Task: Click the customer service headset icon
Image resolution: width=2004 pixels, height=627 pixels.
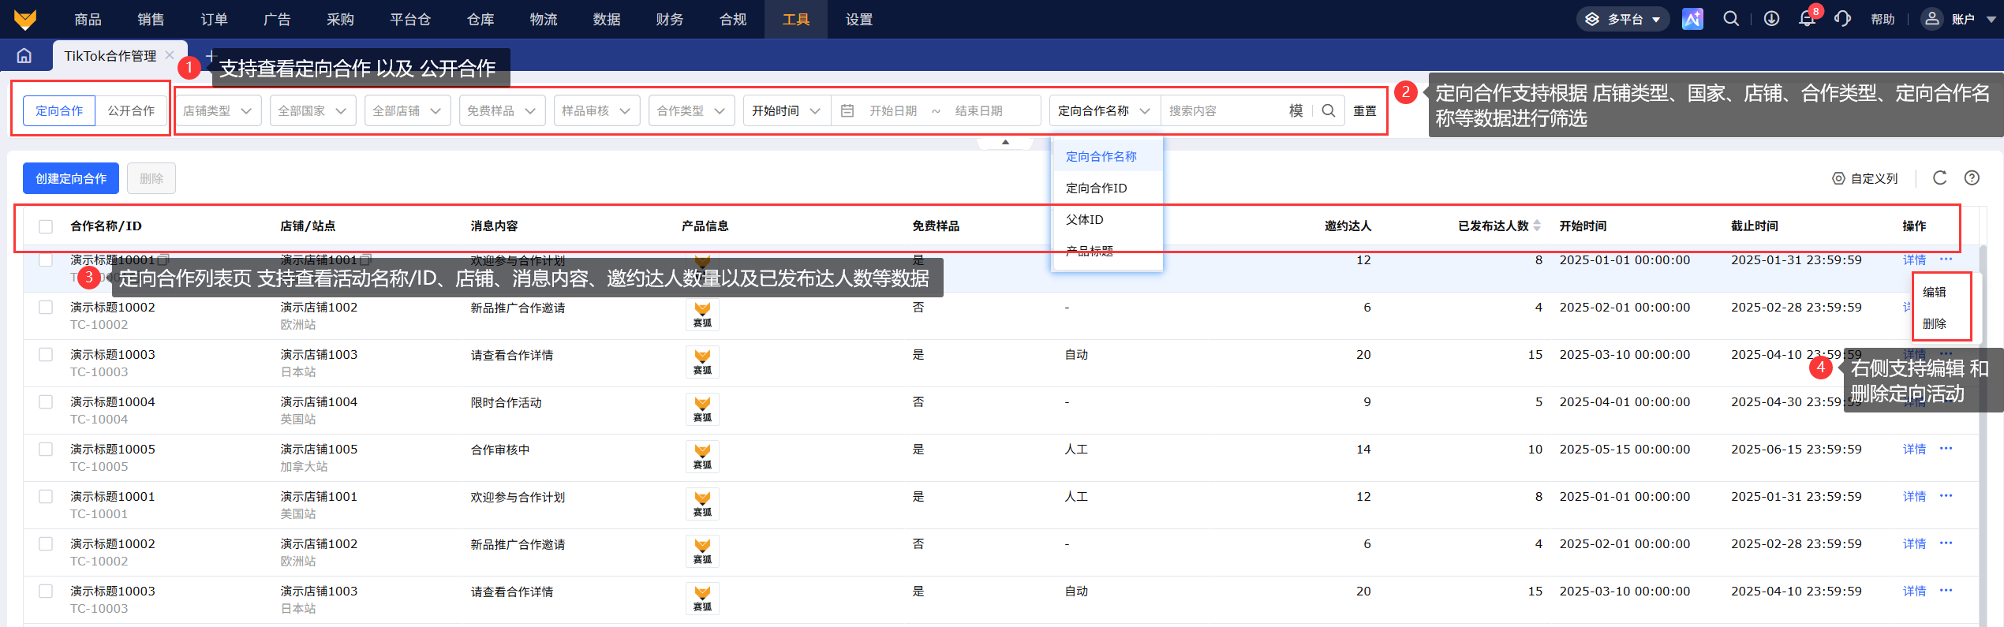Action: (x=1842, y=19)
